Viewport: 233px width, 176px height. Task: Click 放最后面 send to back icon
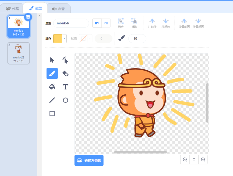click(x=198, y=21)
